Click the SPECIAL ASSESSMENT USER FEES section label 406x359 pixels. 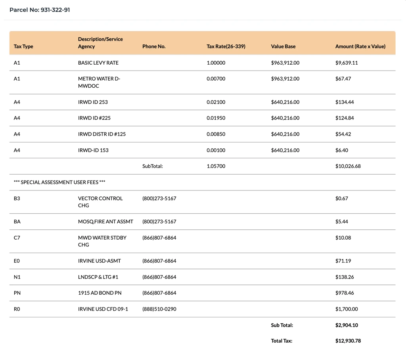tap(59, 182)
